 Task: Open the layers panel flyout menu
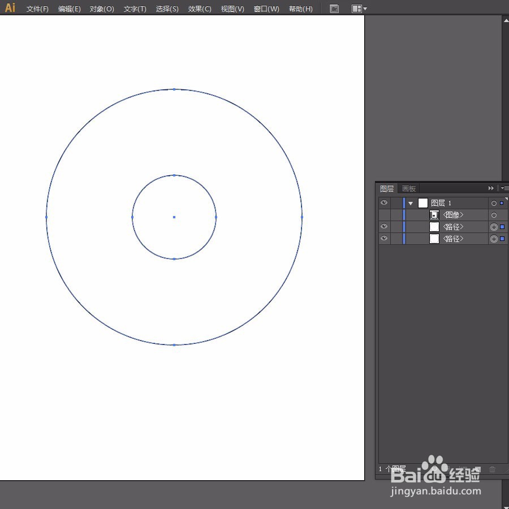pos(505,188)
